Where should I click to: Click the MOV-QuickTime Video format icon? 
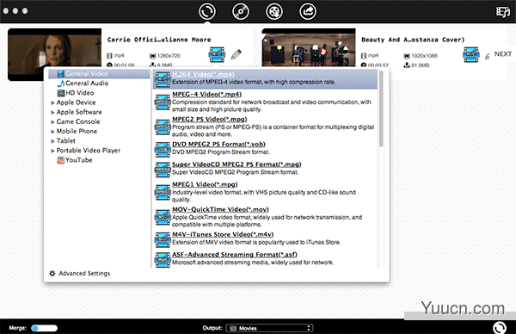163,217
